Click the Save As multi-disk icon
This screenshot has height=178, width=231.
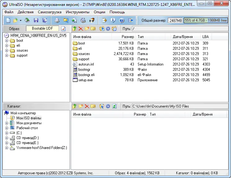click(45, 20)
